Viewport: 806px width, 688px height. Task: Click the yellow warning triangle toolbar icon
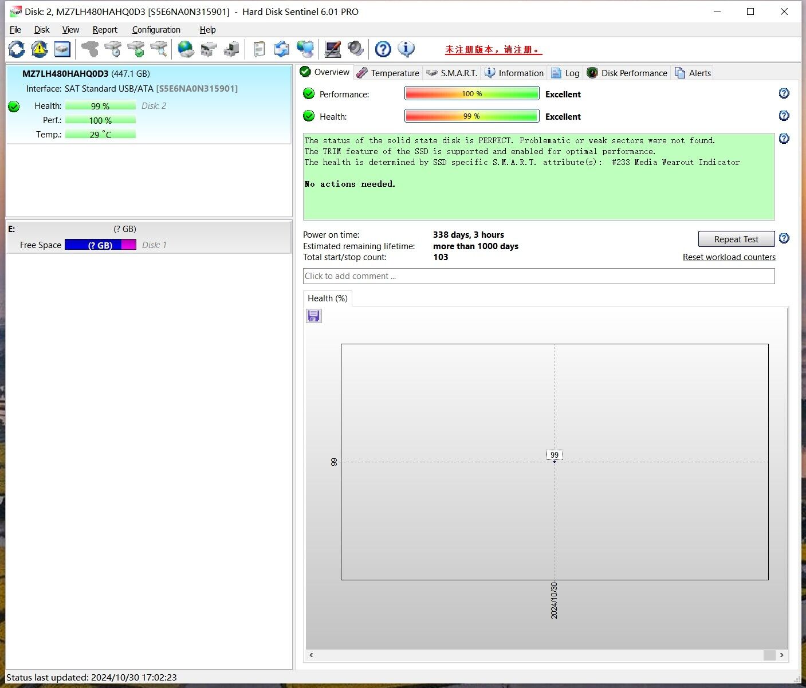pos(40,49)
